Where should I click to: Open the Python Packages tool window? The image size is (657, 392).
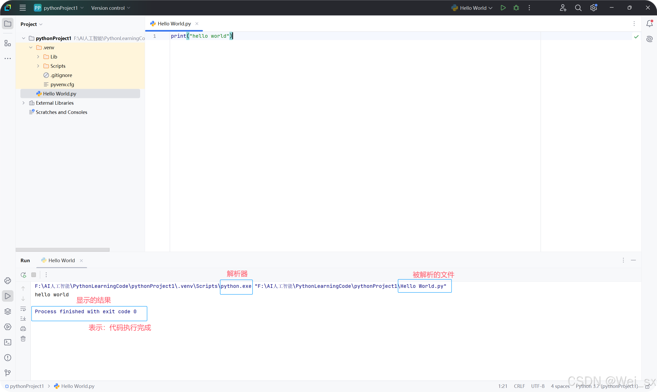(7, 312)
